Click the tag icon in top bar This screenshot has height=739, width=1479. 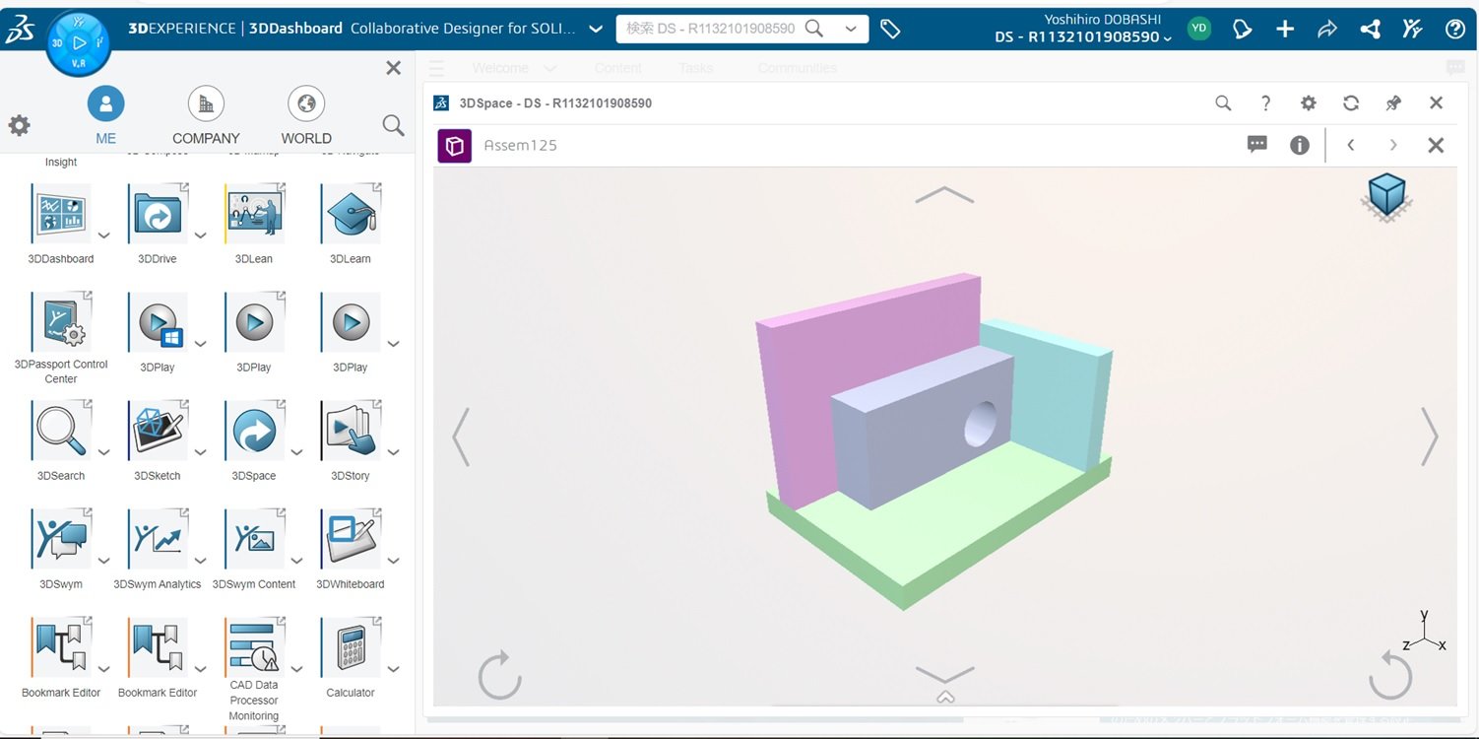890,30
